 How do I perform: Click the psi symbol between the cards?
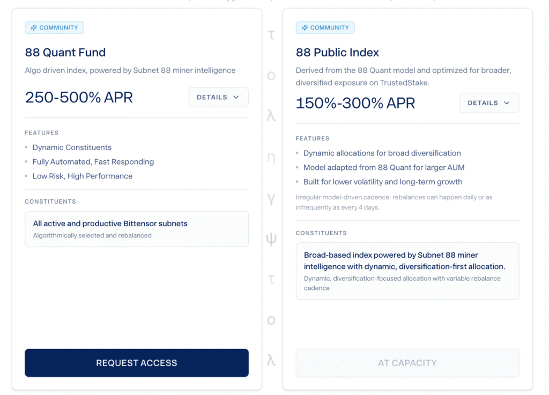click(x=271, y=239)
